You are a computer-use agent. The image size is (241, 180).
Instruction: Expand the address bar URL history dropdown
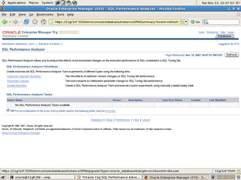(186, 22)
